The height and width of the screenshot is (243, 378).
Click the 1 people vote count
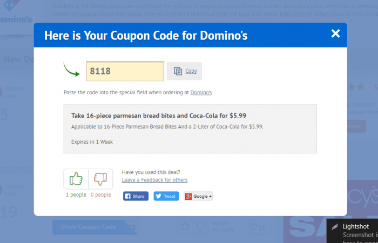[76, 195]
